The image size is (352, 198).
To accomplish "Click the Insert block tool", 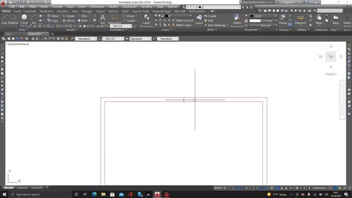I will [x=199, y=19].
